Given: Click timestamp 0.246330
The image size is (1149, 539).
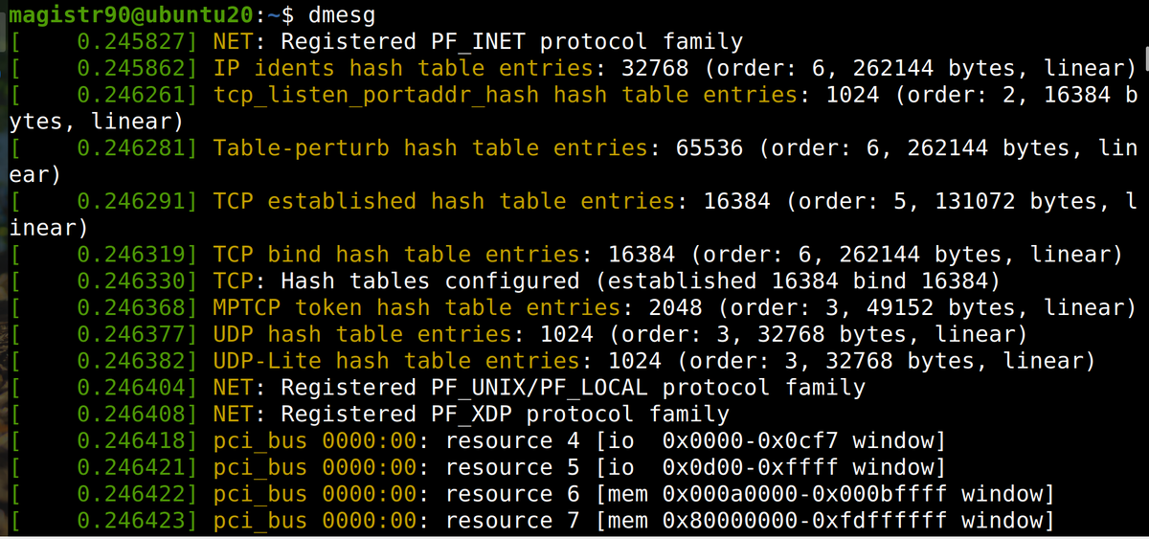Looking at the screenshot, I should click(130, 281).
